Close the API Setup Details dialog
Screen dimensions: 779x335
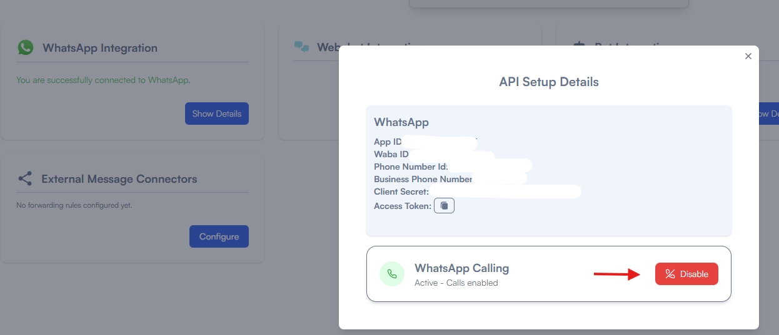point(748,56)
